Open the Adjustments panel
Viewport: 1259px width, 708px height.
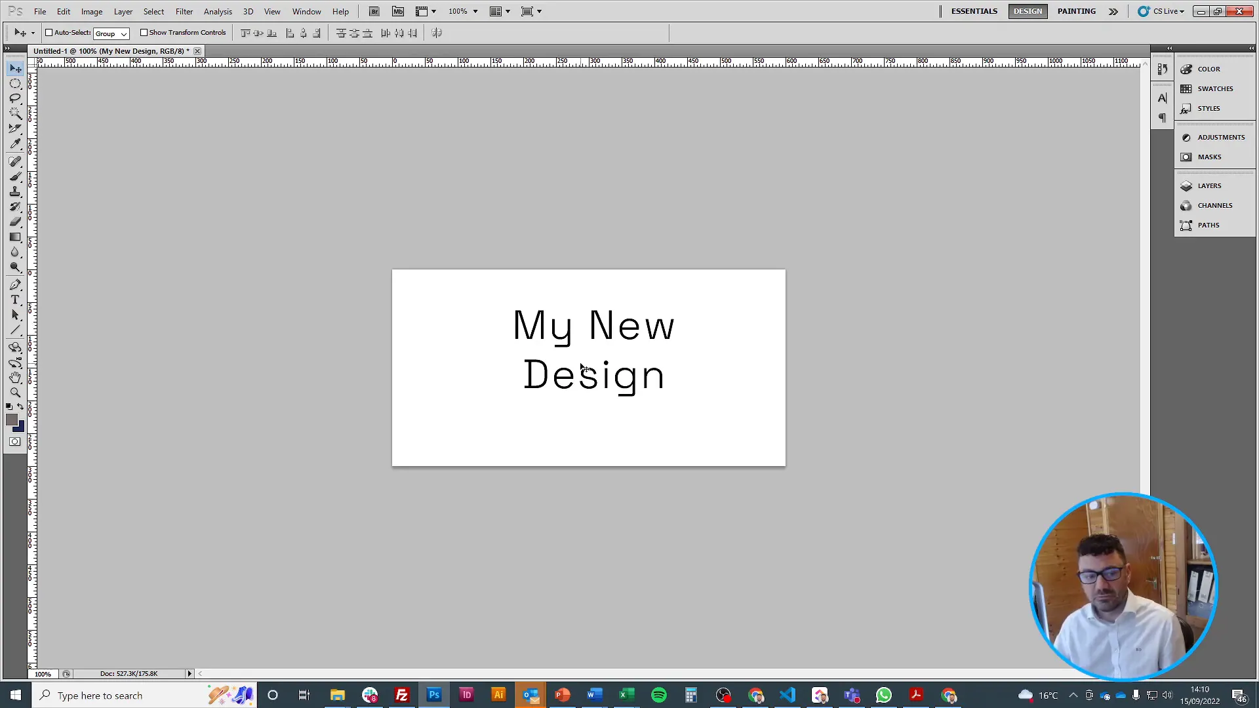coord(1220,137)
